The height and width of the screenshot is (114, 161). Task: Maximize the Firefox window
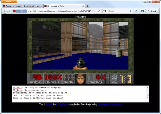tap(150, 2)
